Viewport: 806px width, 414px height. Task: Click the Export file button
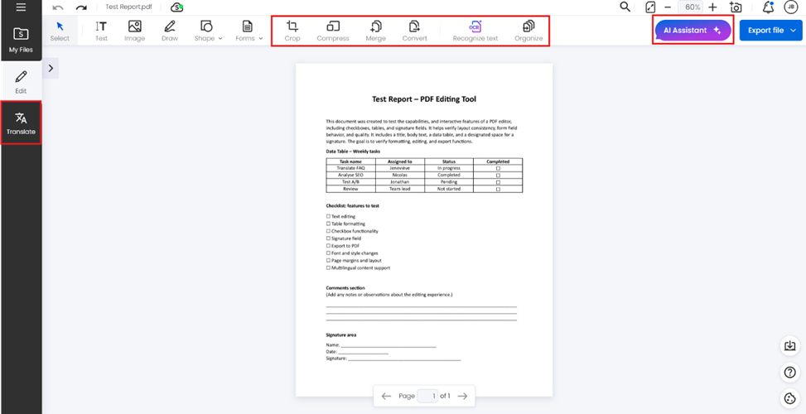tap(770, 31)
